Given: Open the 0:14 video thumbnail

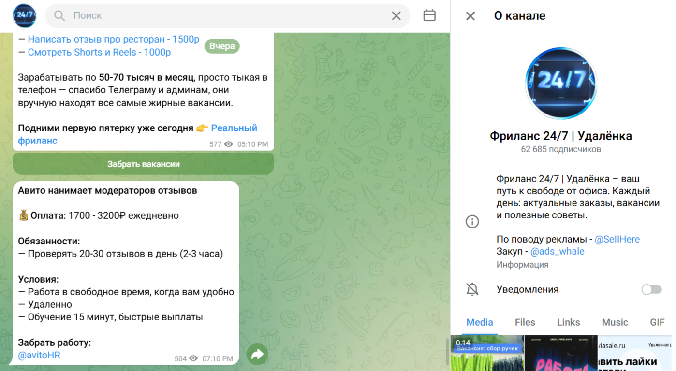Looking at the screenshot, I should [x=487, y=354].
